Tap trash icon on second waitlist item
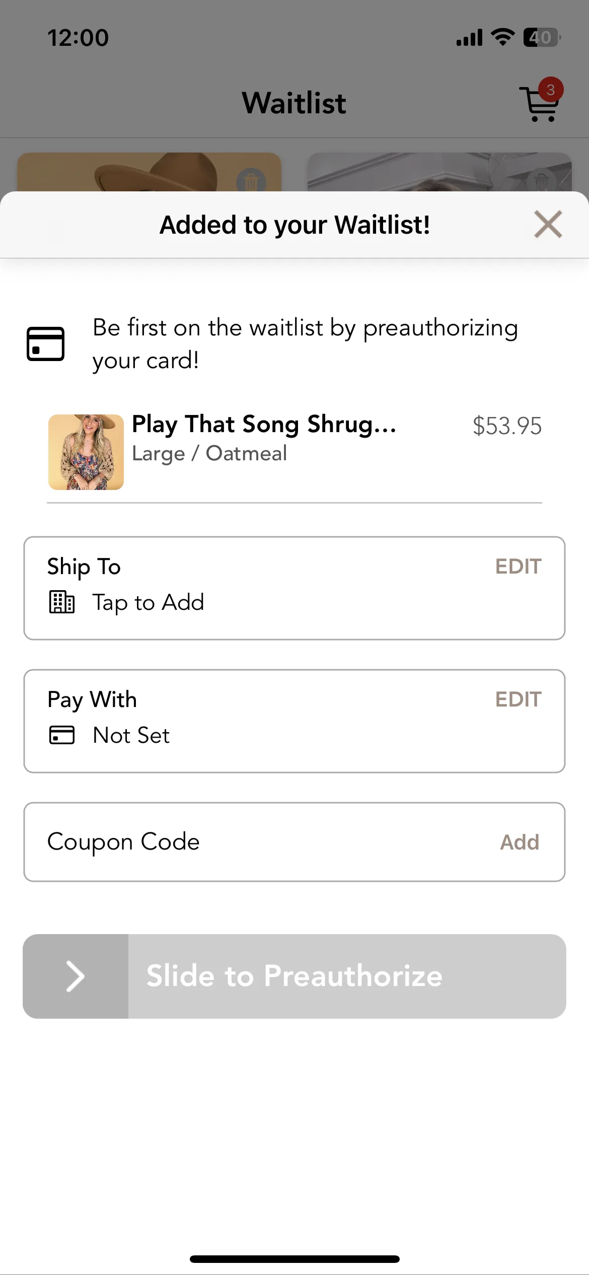 click(541, 180)
